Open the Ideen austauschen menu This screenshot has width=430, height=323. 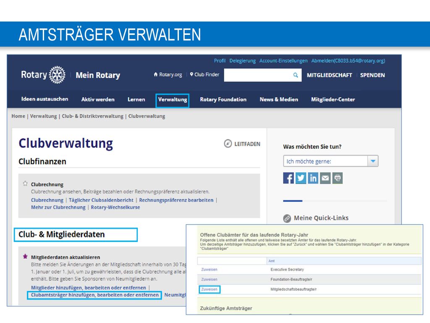pyautogui.click(x=45, y=99)
